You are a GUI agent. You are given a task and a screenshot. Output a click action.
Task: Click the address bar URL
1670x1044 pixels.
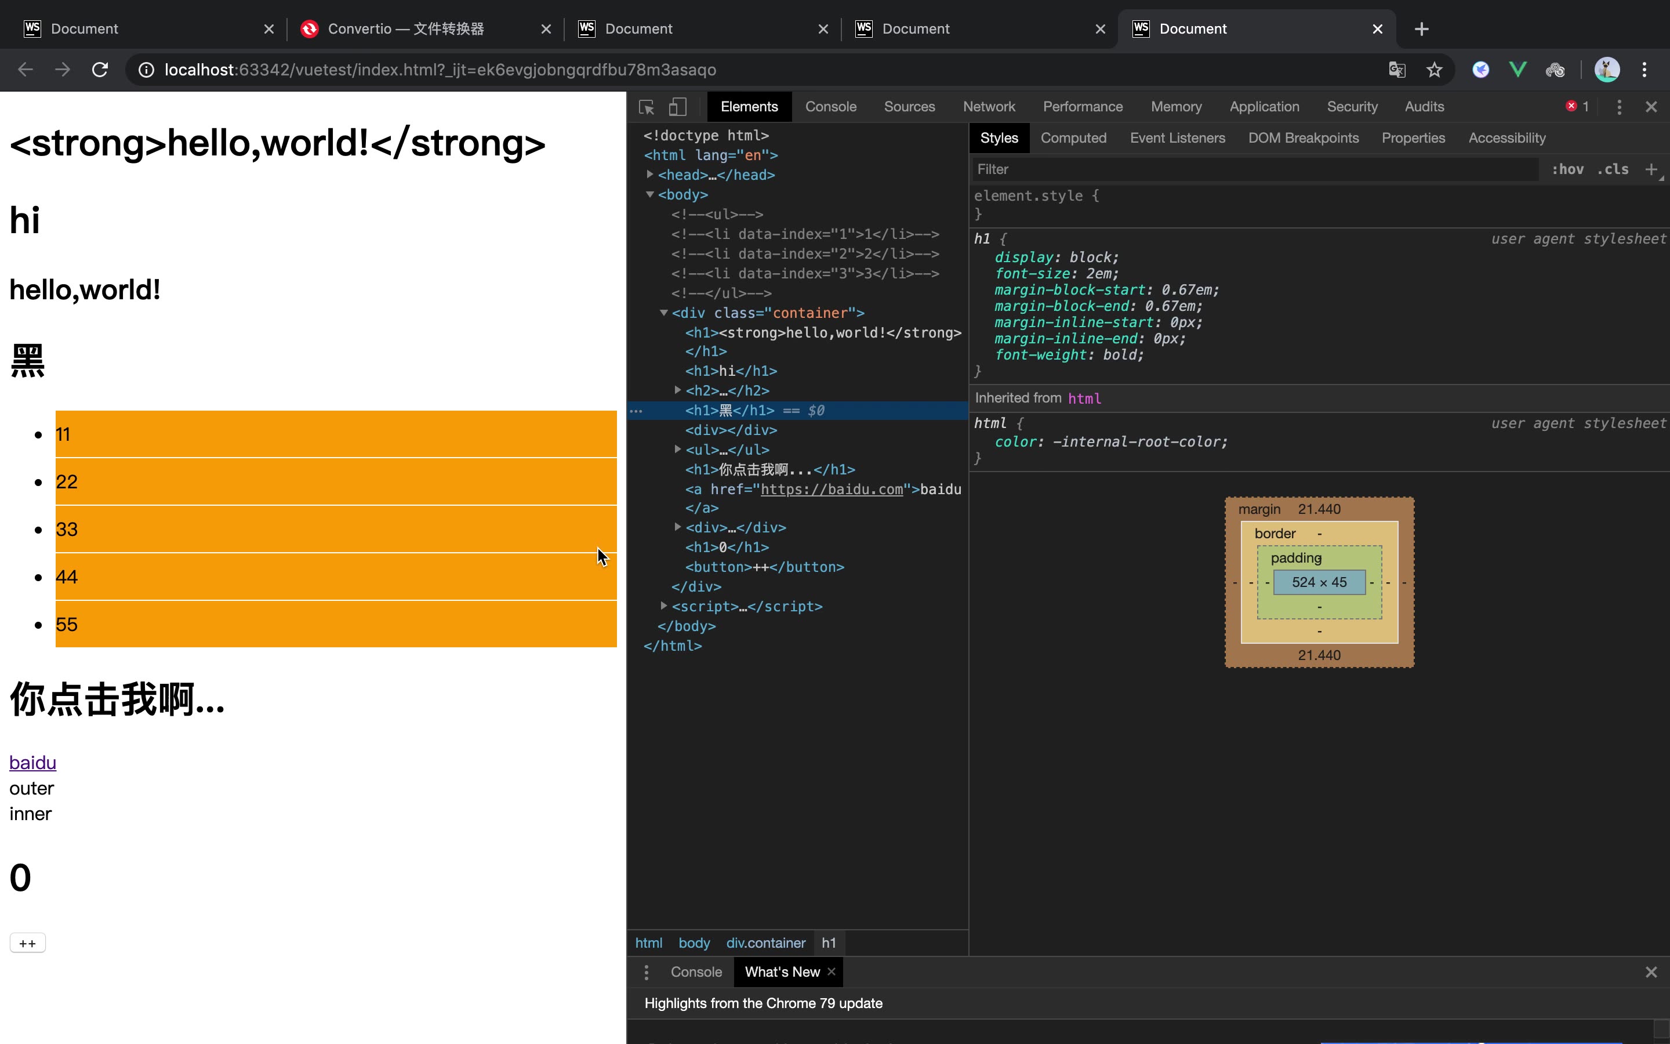click(x=440, y=70)
